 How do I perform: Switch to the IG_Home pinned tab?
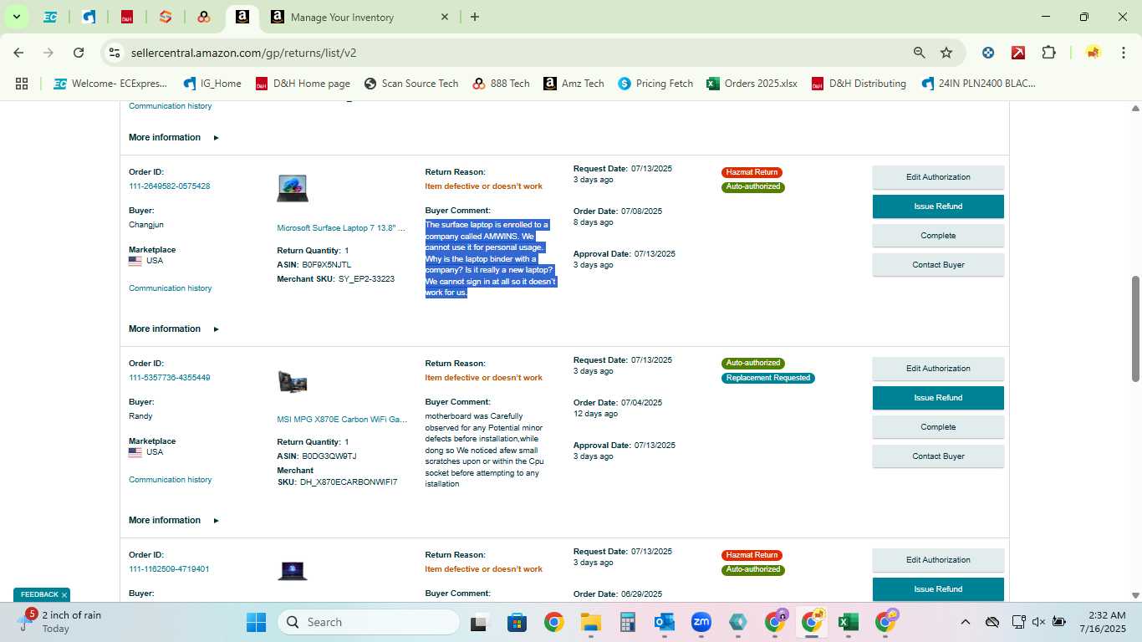pyautogui.click(x=89, y=17)
